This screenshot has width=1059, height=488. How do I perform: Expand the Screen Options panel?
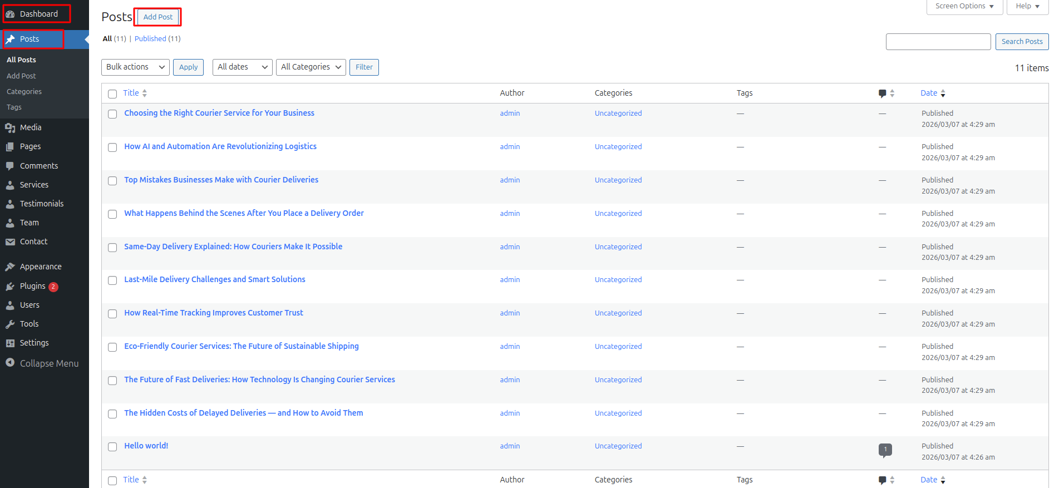(964, 6)
